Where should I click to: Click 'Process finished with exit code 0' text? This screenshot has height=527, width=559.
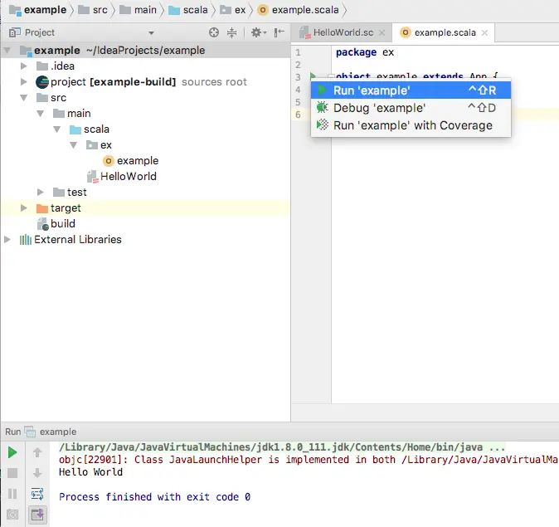pyautogui.click(x=154, y=496)
